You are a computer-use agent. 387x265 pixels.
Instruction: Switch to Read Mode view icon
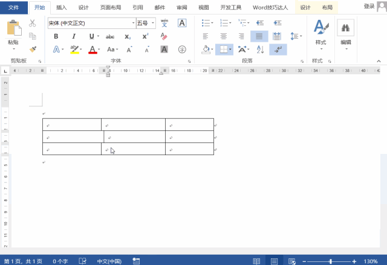coord(256,261)
